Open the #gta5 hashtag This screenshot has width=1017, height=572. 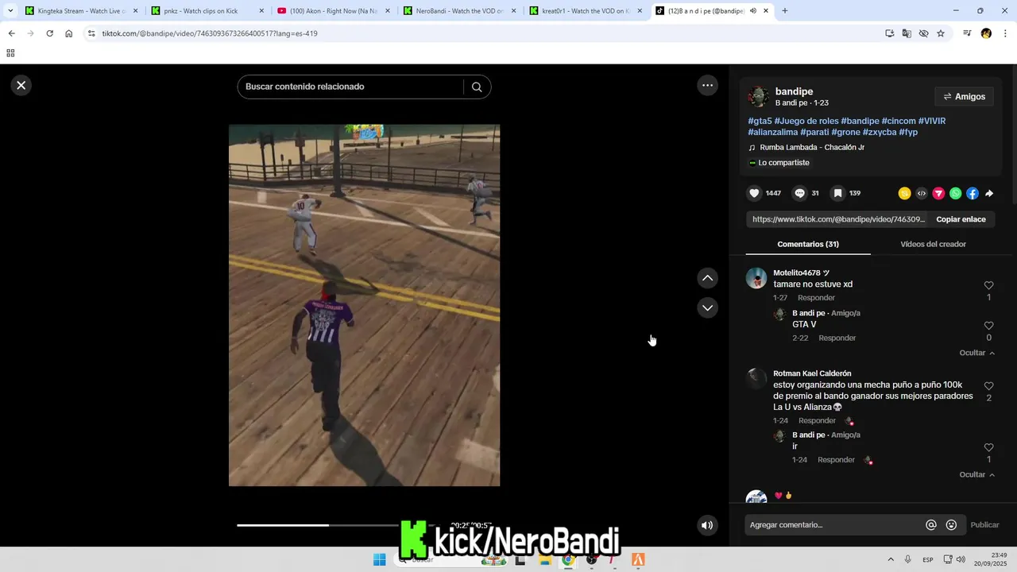pyautogui.click(x=760, y=121)
